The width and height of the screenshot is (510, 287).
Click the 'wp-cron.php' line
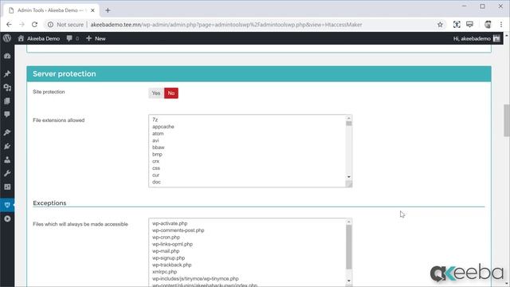[166, 238]
